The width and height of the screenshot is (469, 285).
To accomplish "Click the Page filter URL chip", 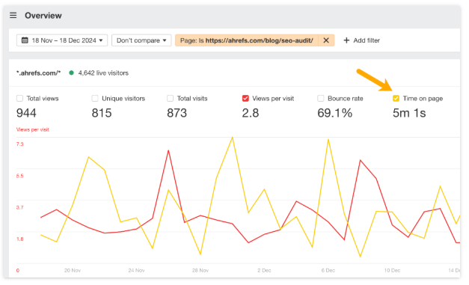I will (247, 40).
